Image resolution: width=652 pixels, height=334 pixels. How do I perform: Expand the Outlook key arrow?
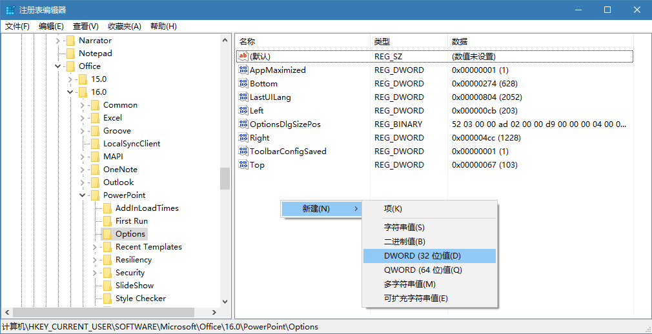pos(83,182)
